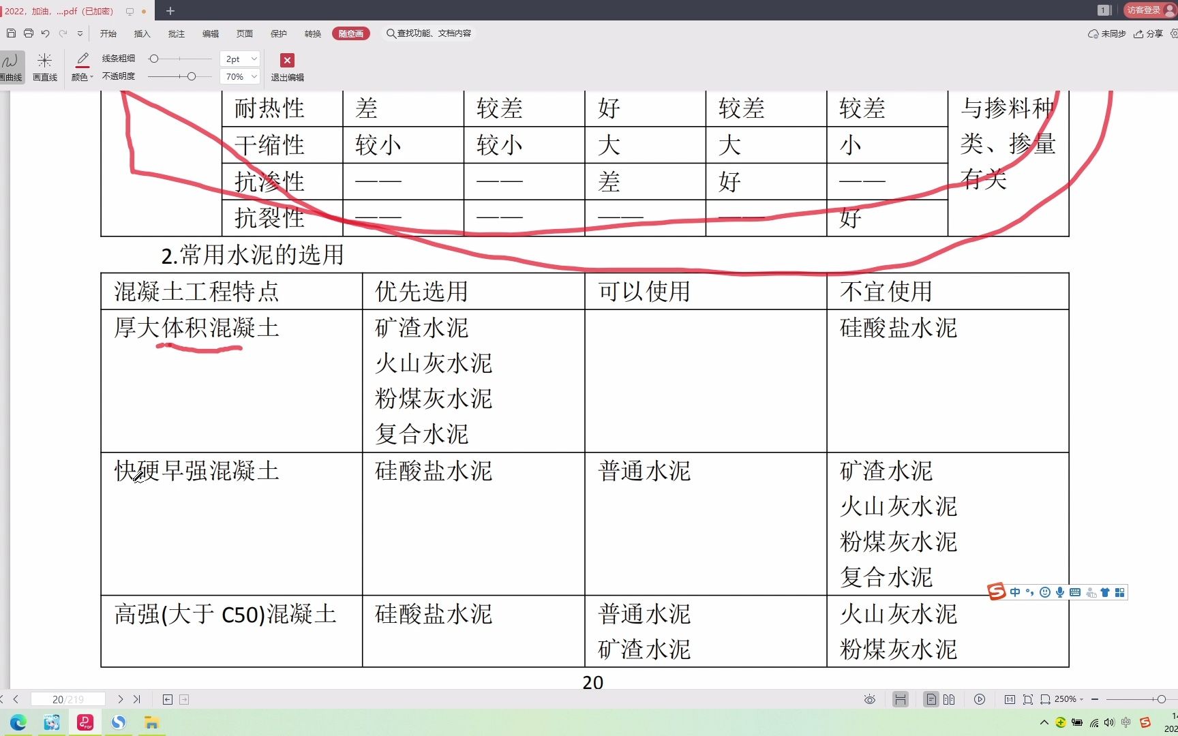Open the 插入 menu tab
This screenshot has width=1178, height=736.
[x=142, y=33]
